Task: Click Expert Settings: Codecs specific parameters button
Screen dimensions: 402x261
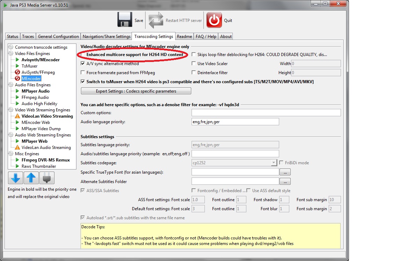Action: tap(136, 91)
